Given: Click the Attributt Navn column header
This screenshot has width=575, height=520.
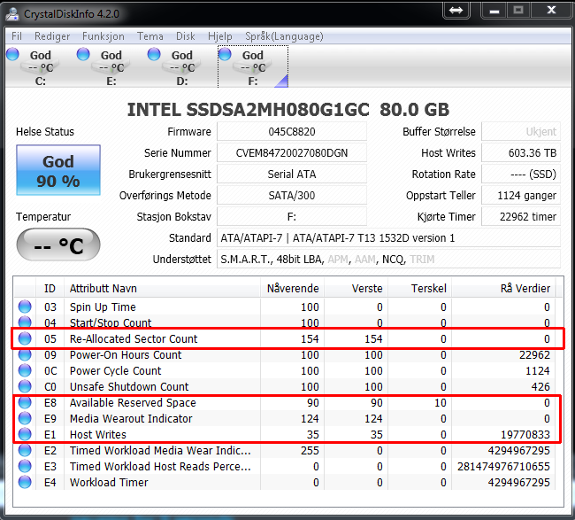Looking at the screenshot, I should [162, 288].
